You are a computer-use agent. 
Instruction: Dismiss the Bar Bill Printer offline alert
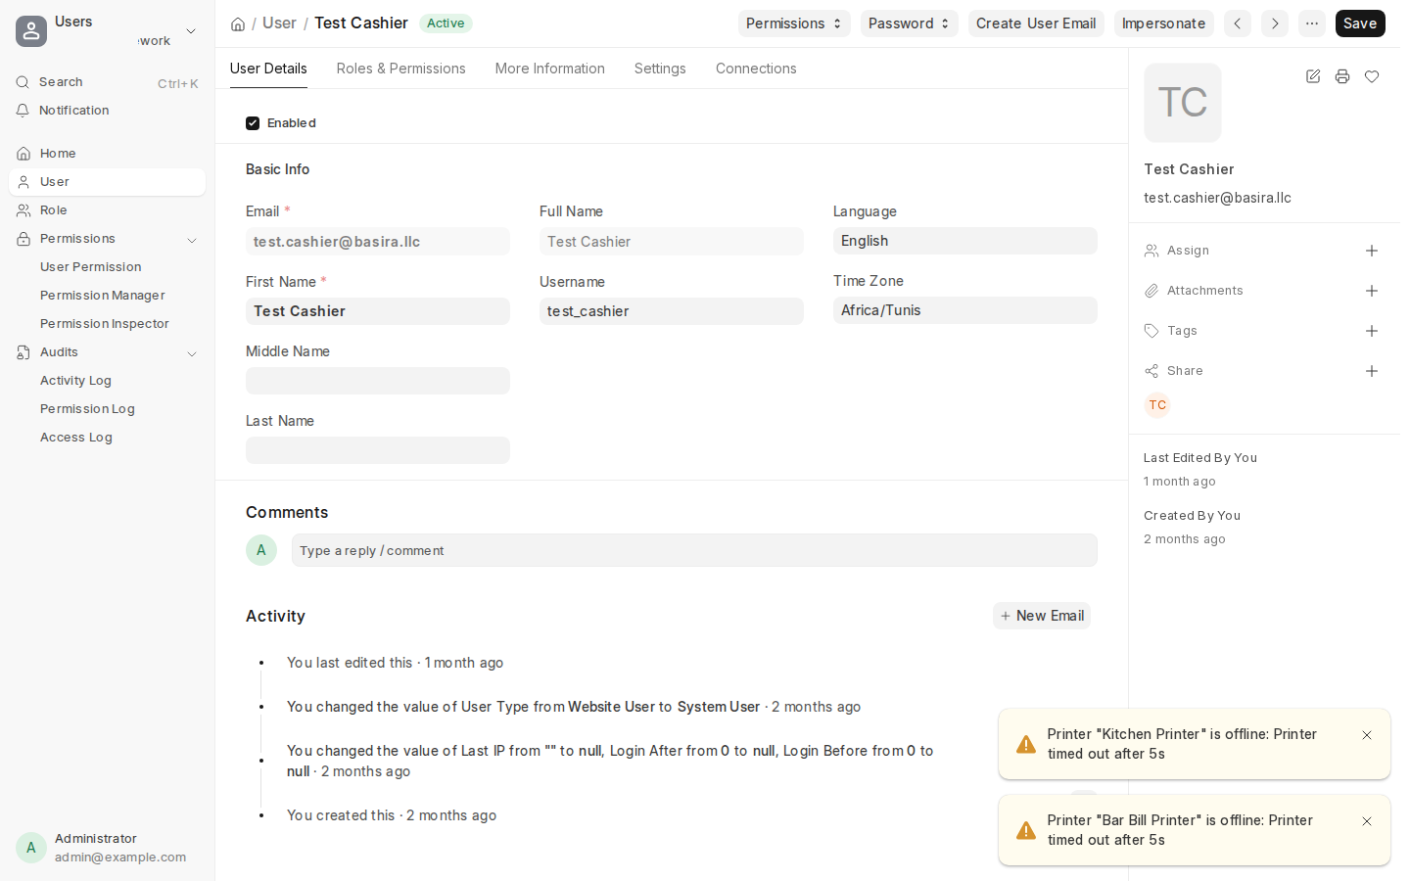coord(1367,821)
